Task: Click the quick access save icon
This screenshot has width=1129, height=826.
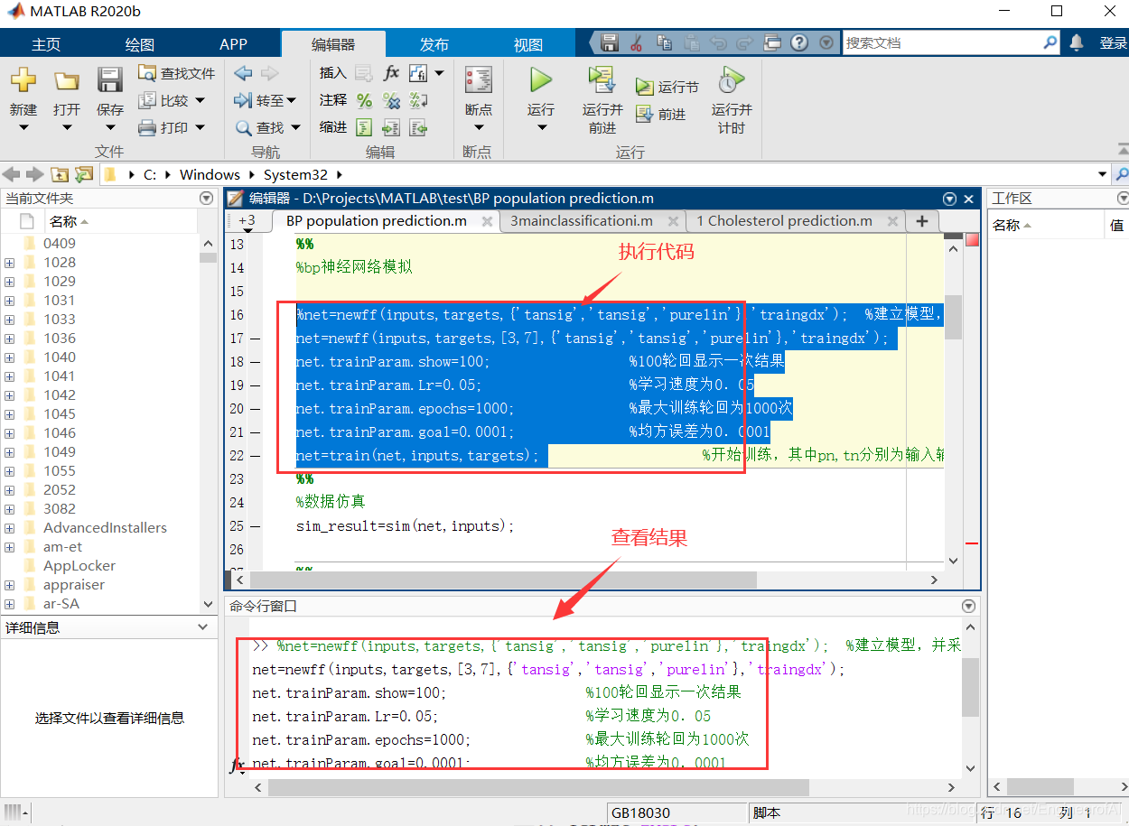Action: coord(610,42)
